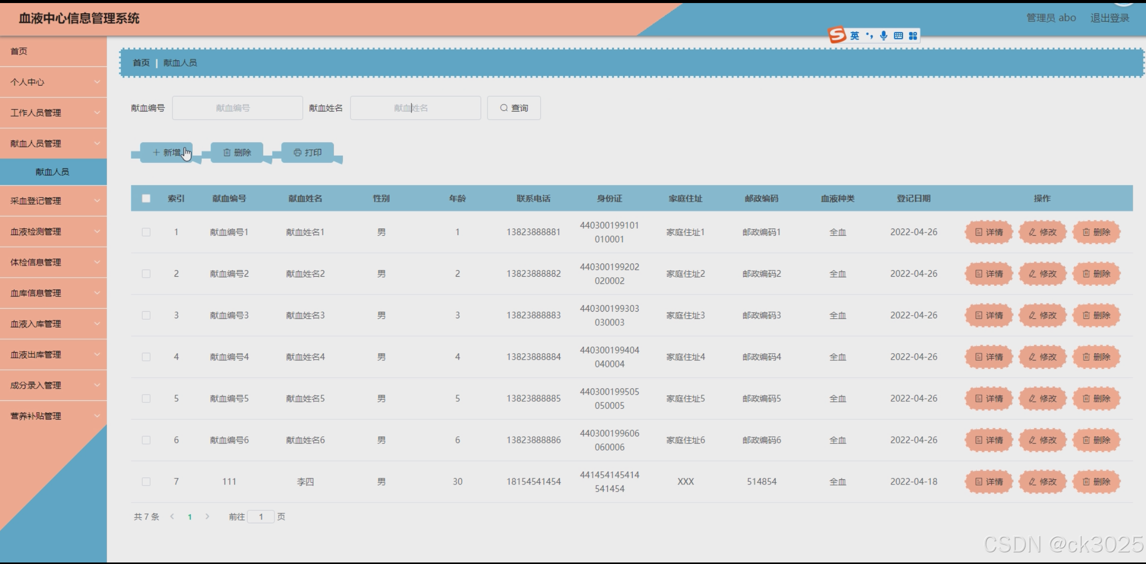Expand the 血库信息管理 sidebar section
The height and width of the screenshot is (564, 1146).
[53, 293]
